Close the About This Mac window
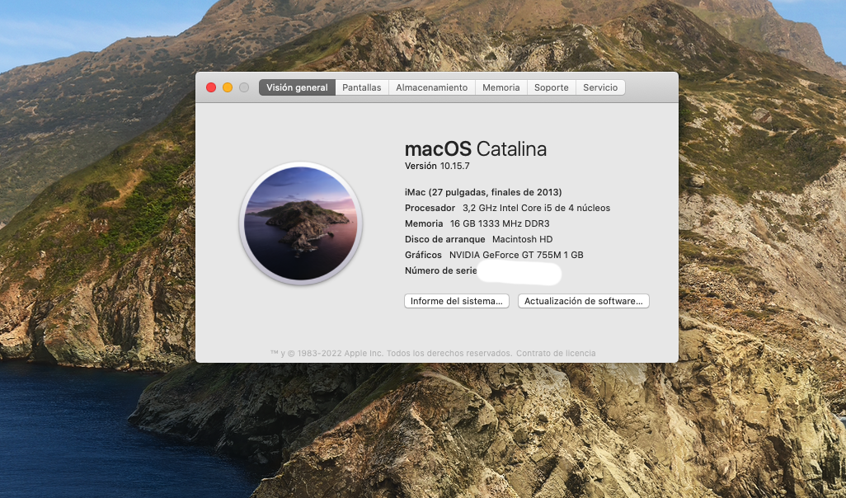This screenshot has width=846, height=498. [211, 87]
